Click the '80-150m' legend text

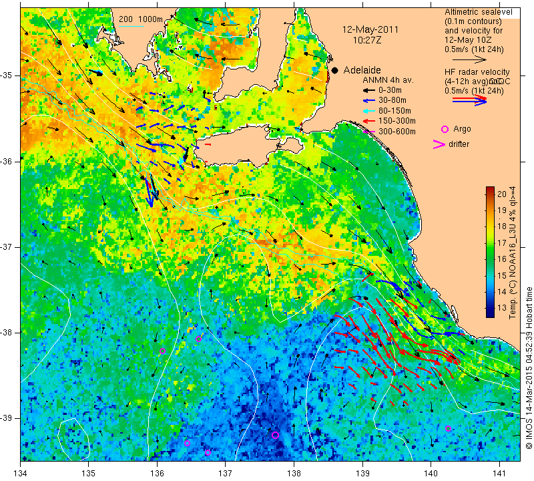[394, 111]
